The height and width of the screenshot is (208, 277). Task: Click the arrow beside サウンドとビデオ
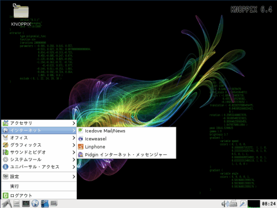[x=74, y=152]
